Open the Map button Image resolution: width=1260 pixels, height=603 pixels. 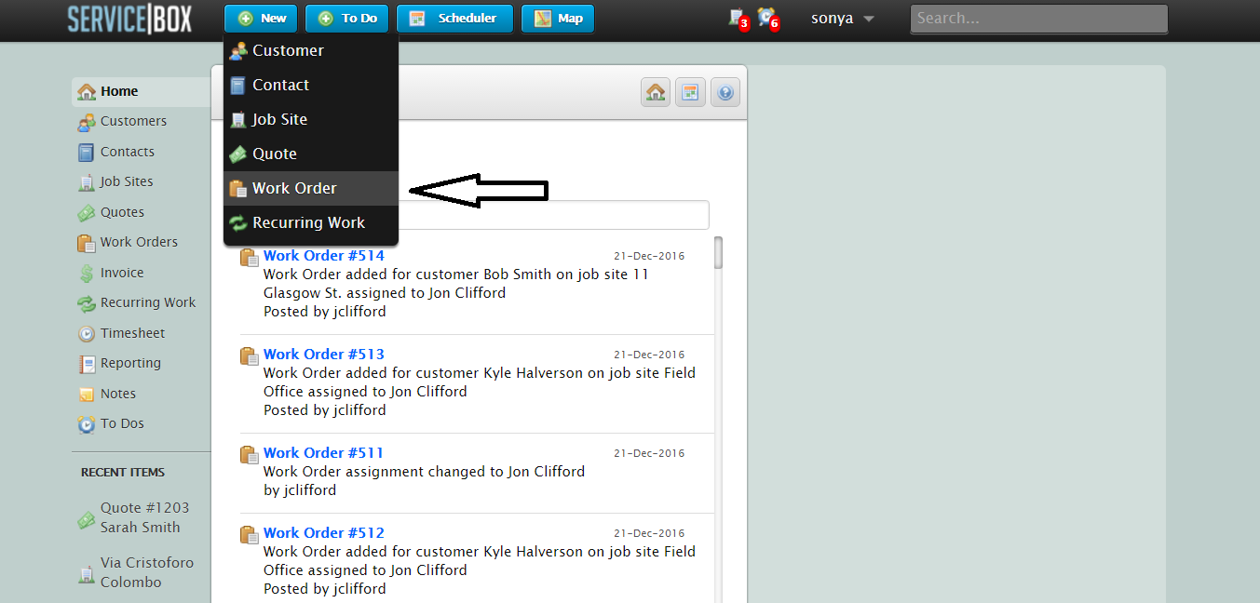[558, 19]
